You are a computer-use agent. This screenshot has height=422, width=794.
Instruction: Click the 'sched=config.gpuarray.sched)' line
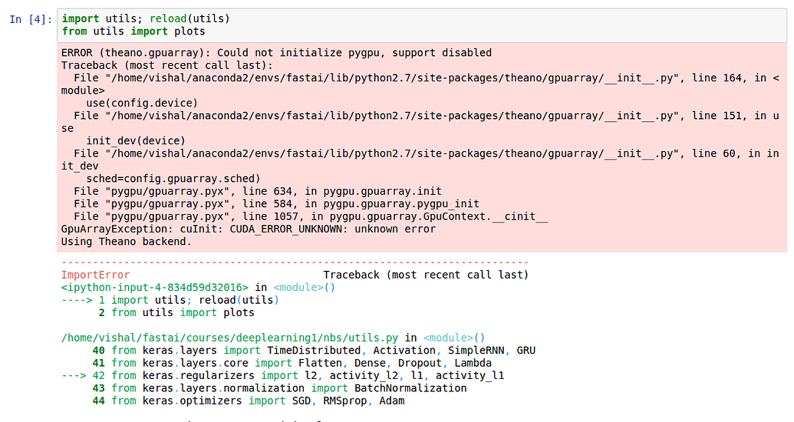coord(173,178)
